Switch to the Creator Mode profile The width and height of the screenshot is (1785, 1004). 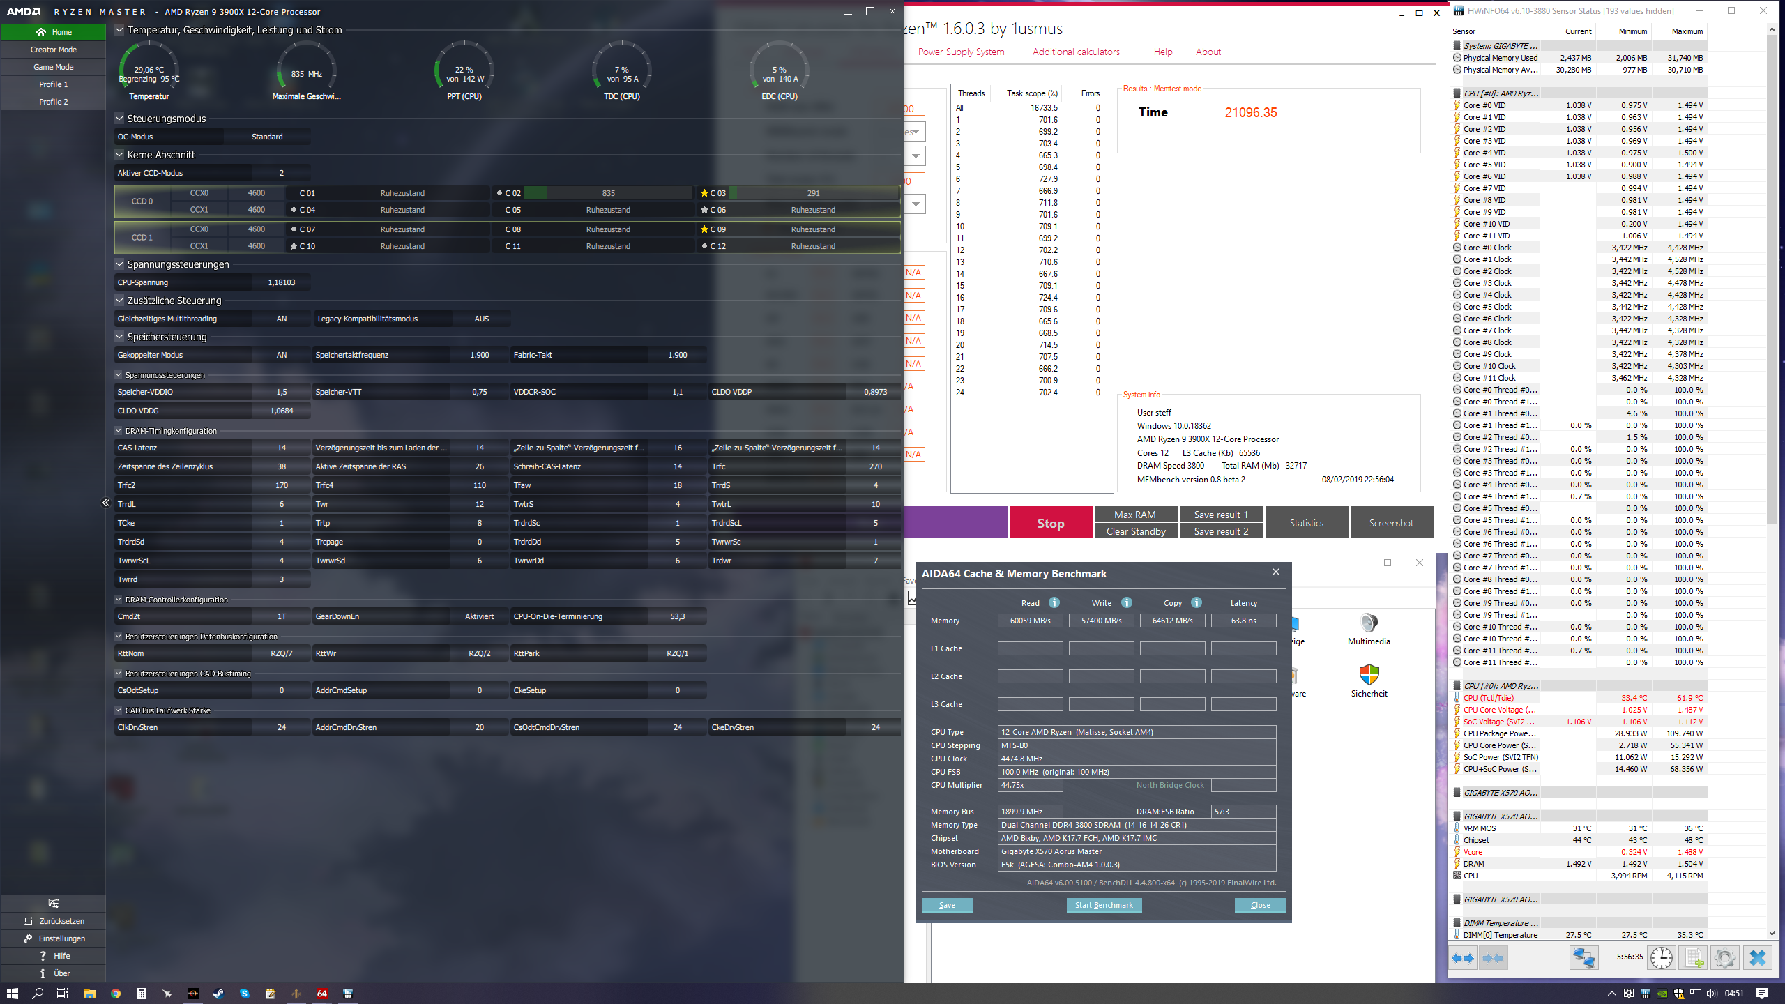click(x=53, y=50)
